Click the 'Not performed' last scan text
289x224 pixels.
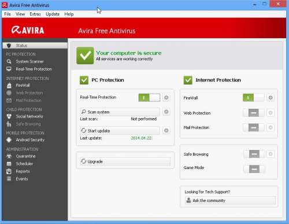point(144,119)
